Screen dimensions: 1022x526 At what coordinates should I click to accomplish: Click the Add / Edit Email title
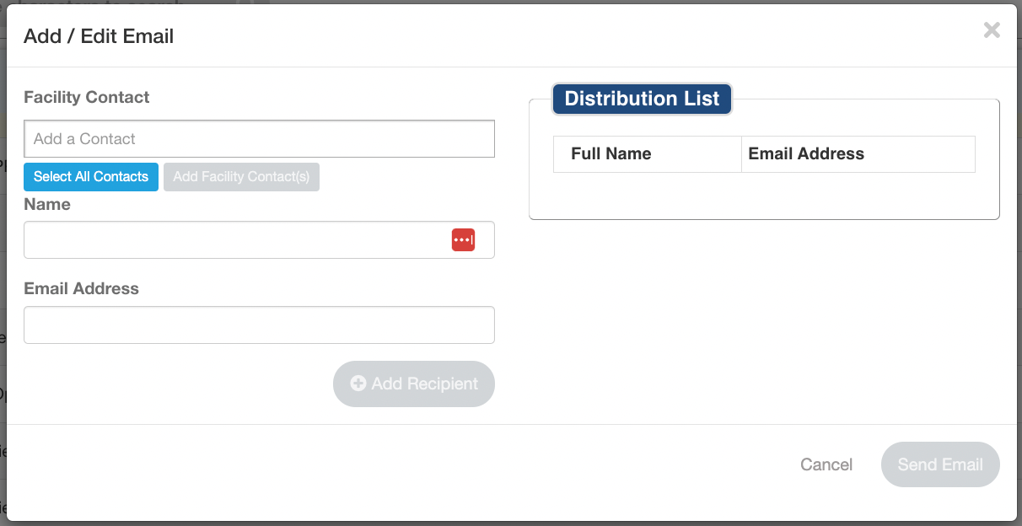click(x=99, y=36)
